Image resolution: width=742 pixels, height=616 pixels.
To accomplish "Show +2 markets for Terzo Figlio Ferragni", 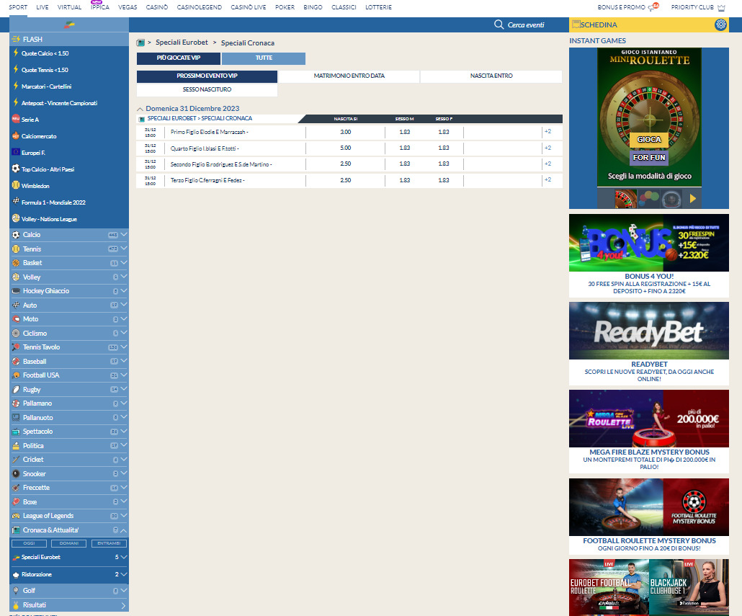I will point(547,180).
